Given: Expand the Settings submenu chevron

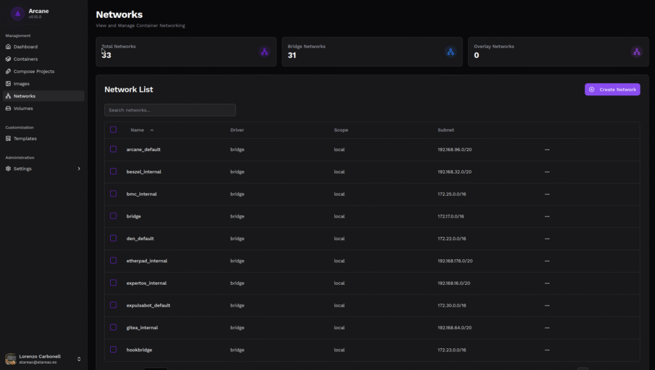Looking at the screenshot, I should coord(79,169).
